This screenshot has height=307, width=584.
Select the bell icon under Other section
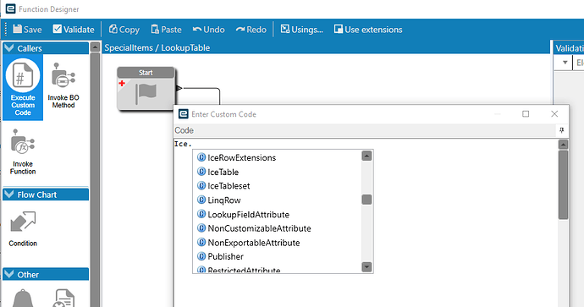pos(23,299)
